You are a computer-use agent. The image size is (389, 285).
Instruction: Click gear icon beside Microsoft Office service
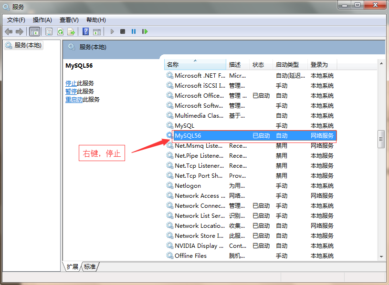(x=170, y=95)
